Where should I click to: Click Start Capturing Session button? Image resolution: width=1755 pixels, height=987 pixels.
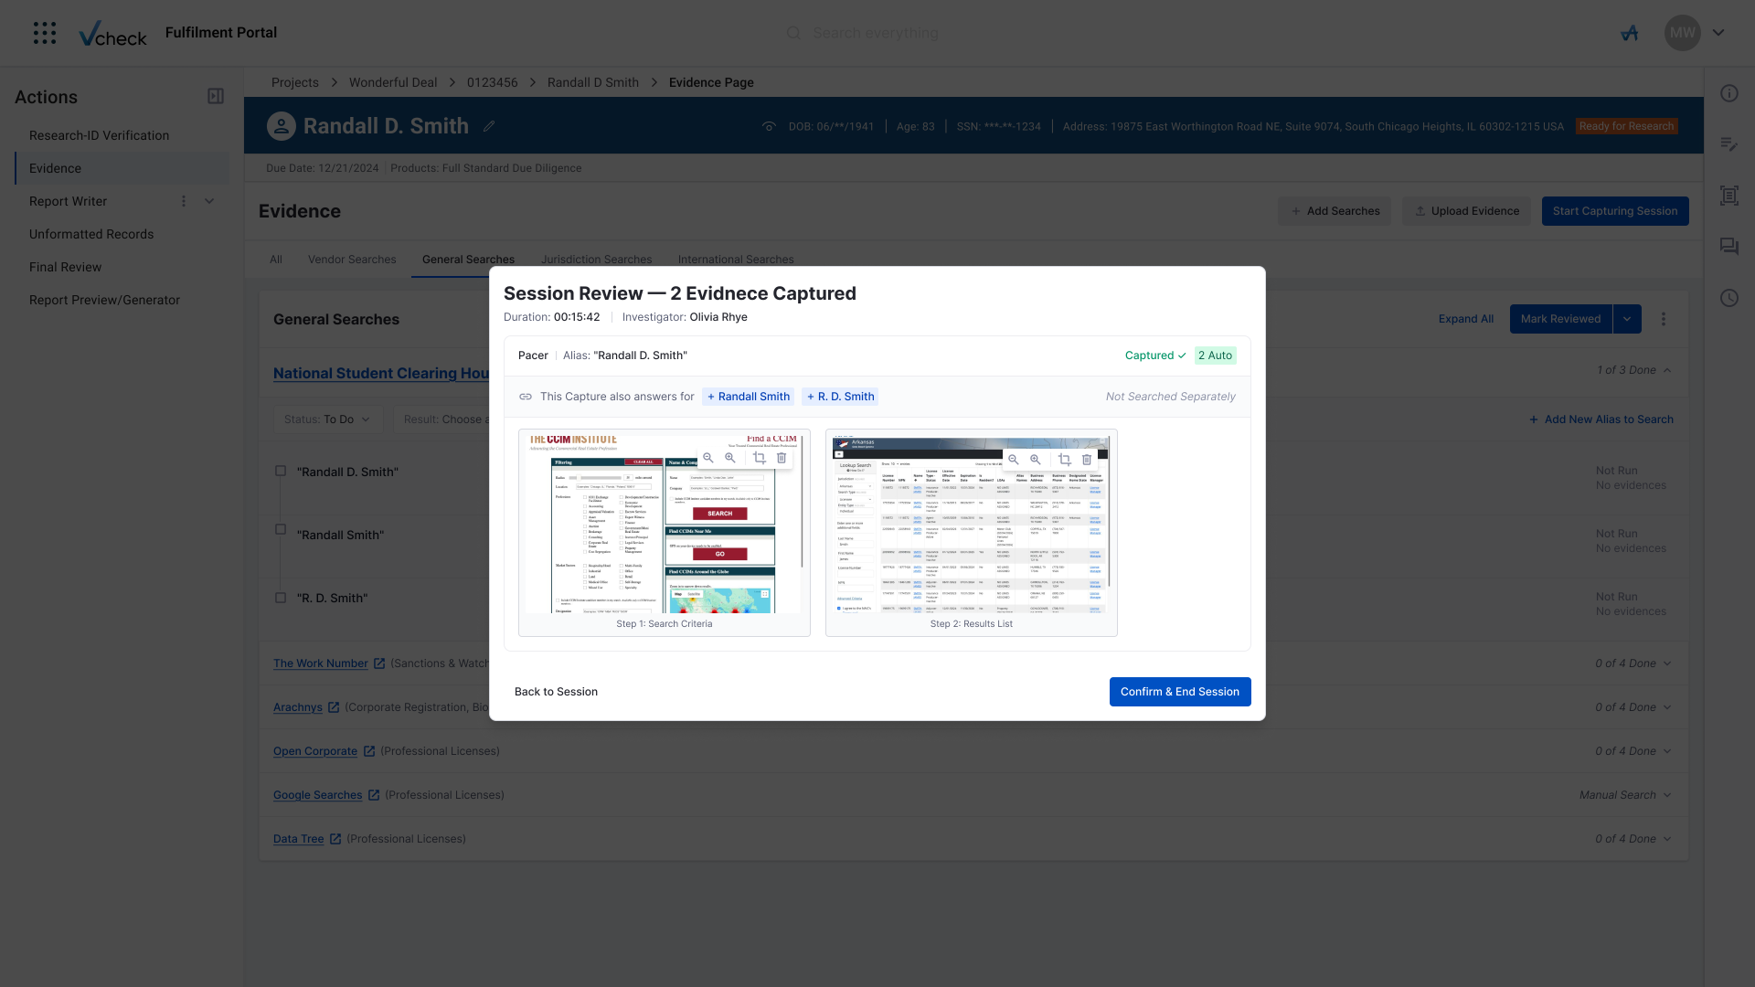1615,211
